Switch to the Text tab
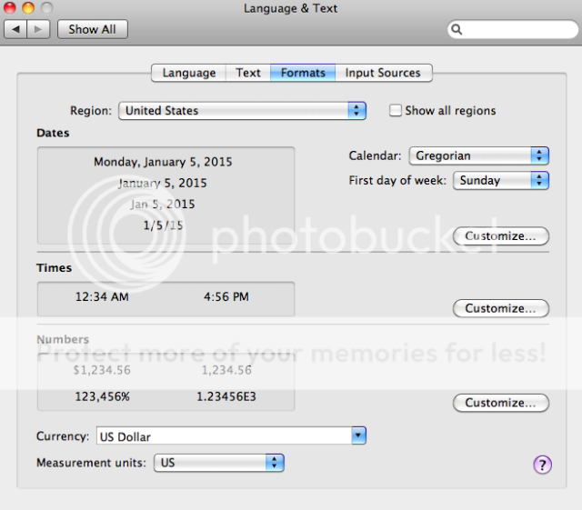The height and width of the screenshot is (510, 582). tap(248, 73)
